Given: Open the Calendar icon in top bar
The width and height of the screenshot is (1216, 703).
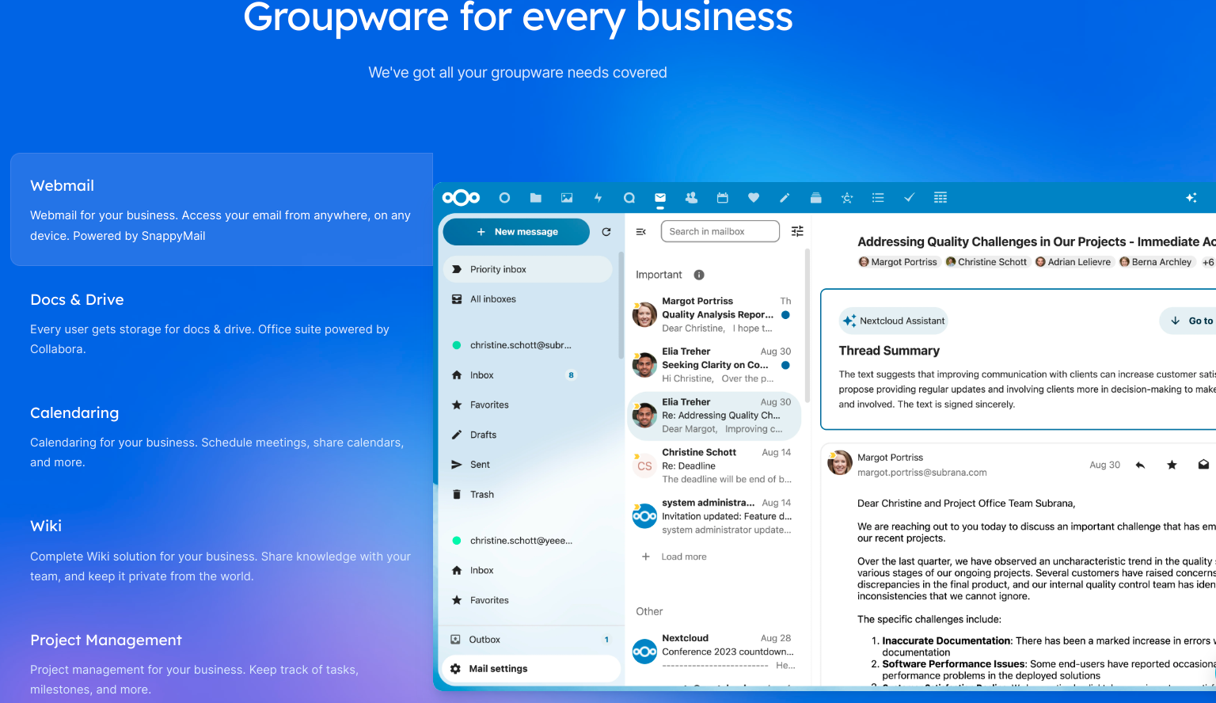Looking at the screenshot, I should 722,198.
